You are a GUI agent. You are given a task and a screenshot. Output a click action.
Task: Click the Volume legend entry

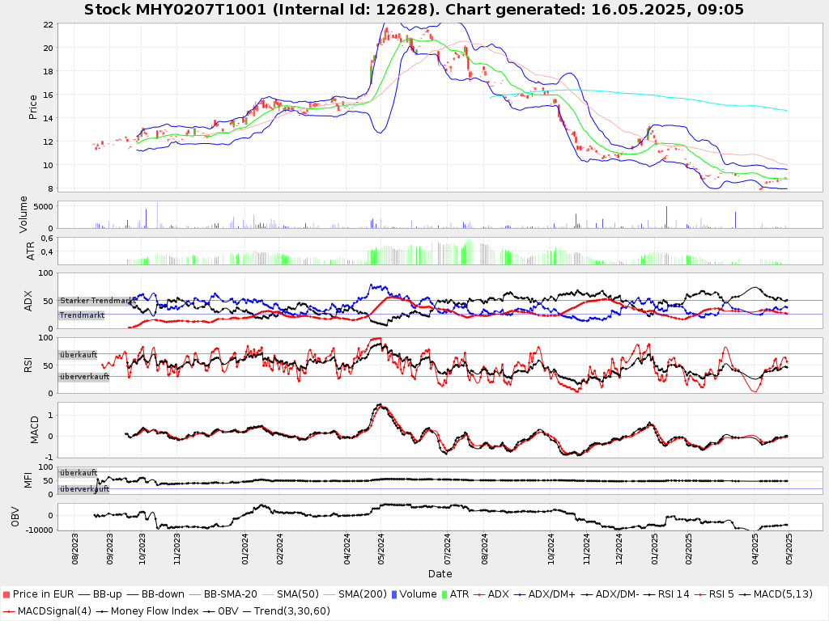[x=414, y=594]
